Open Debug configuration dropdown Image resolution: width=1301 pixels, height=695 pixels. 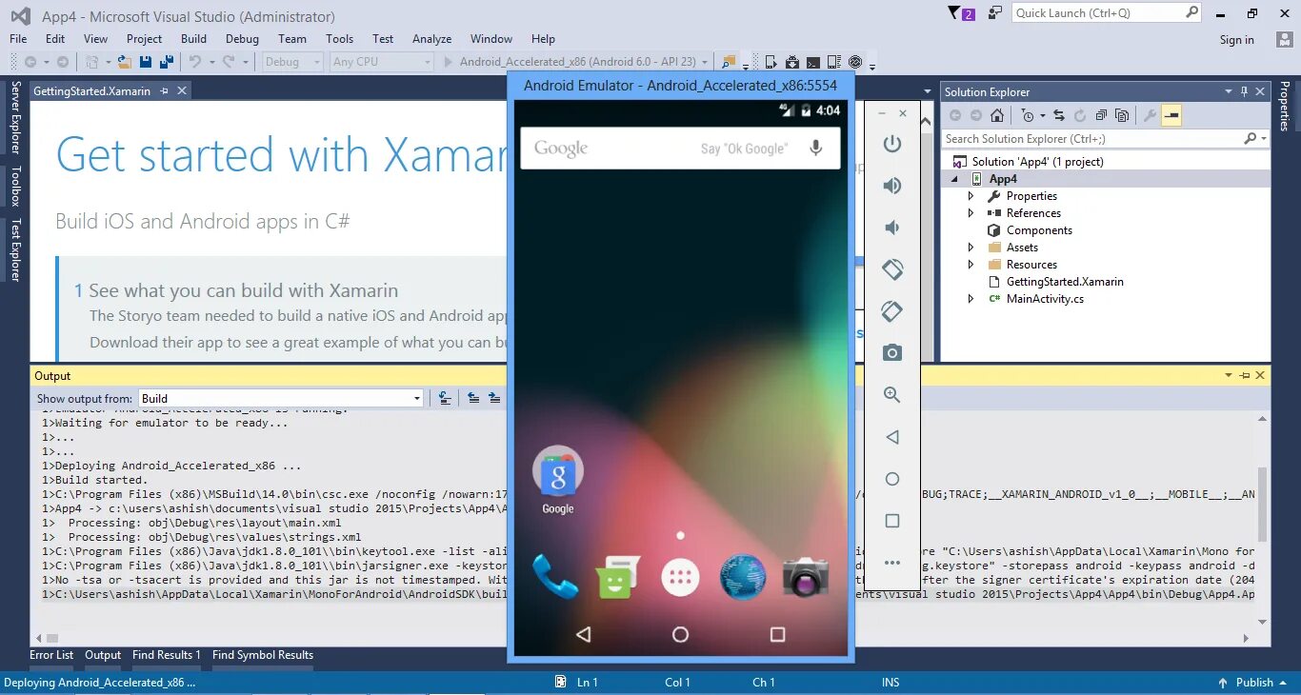pos(293,62)
